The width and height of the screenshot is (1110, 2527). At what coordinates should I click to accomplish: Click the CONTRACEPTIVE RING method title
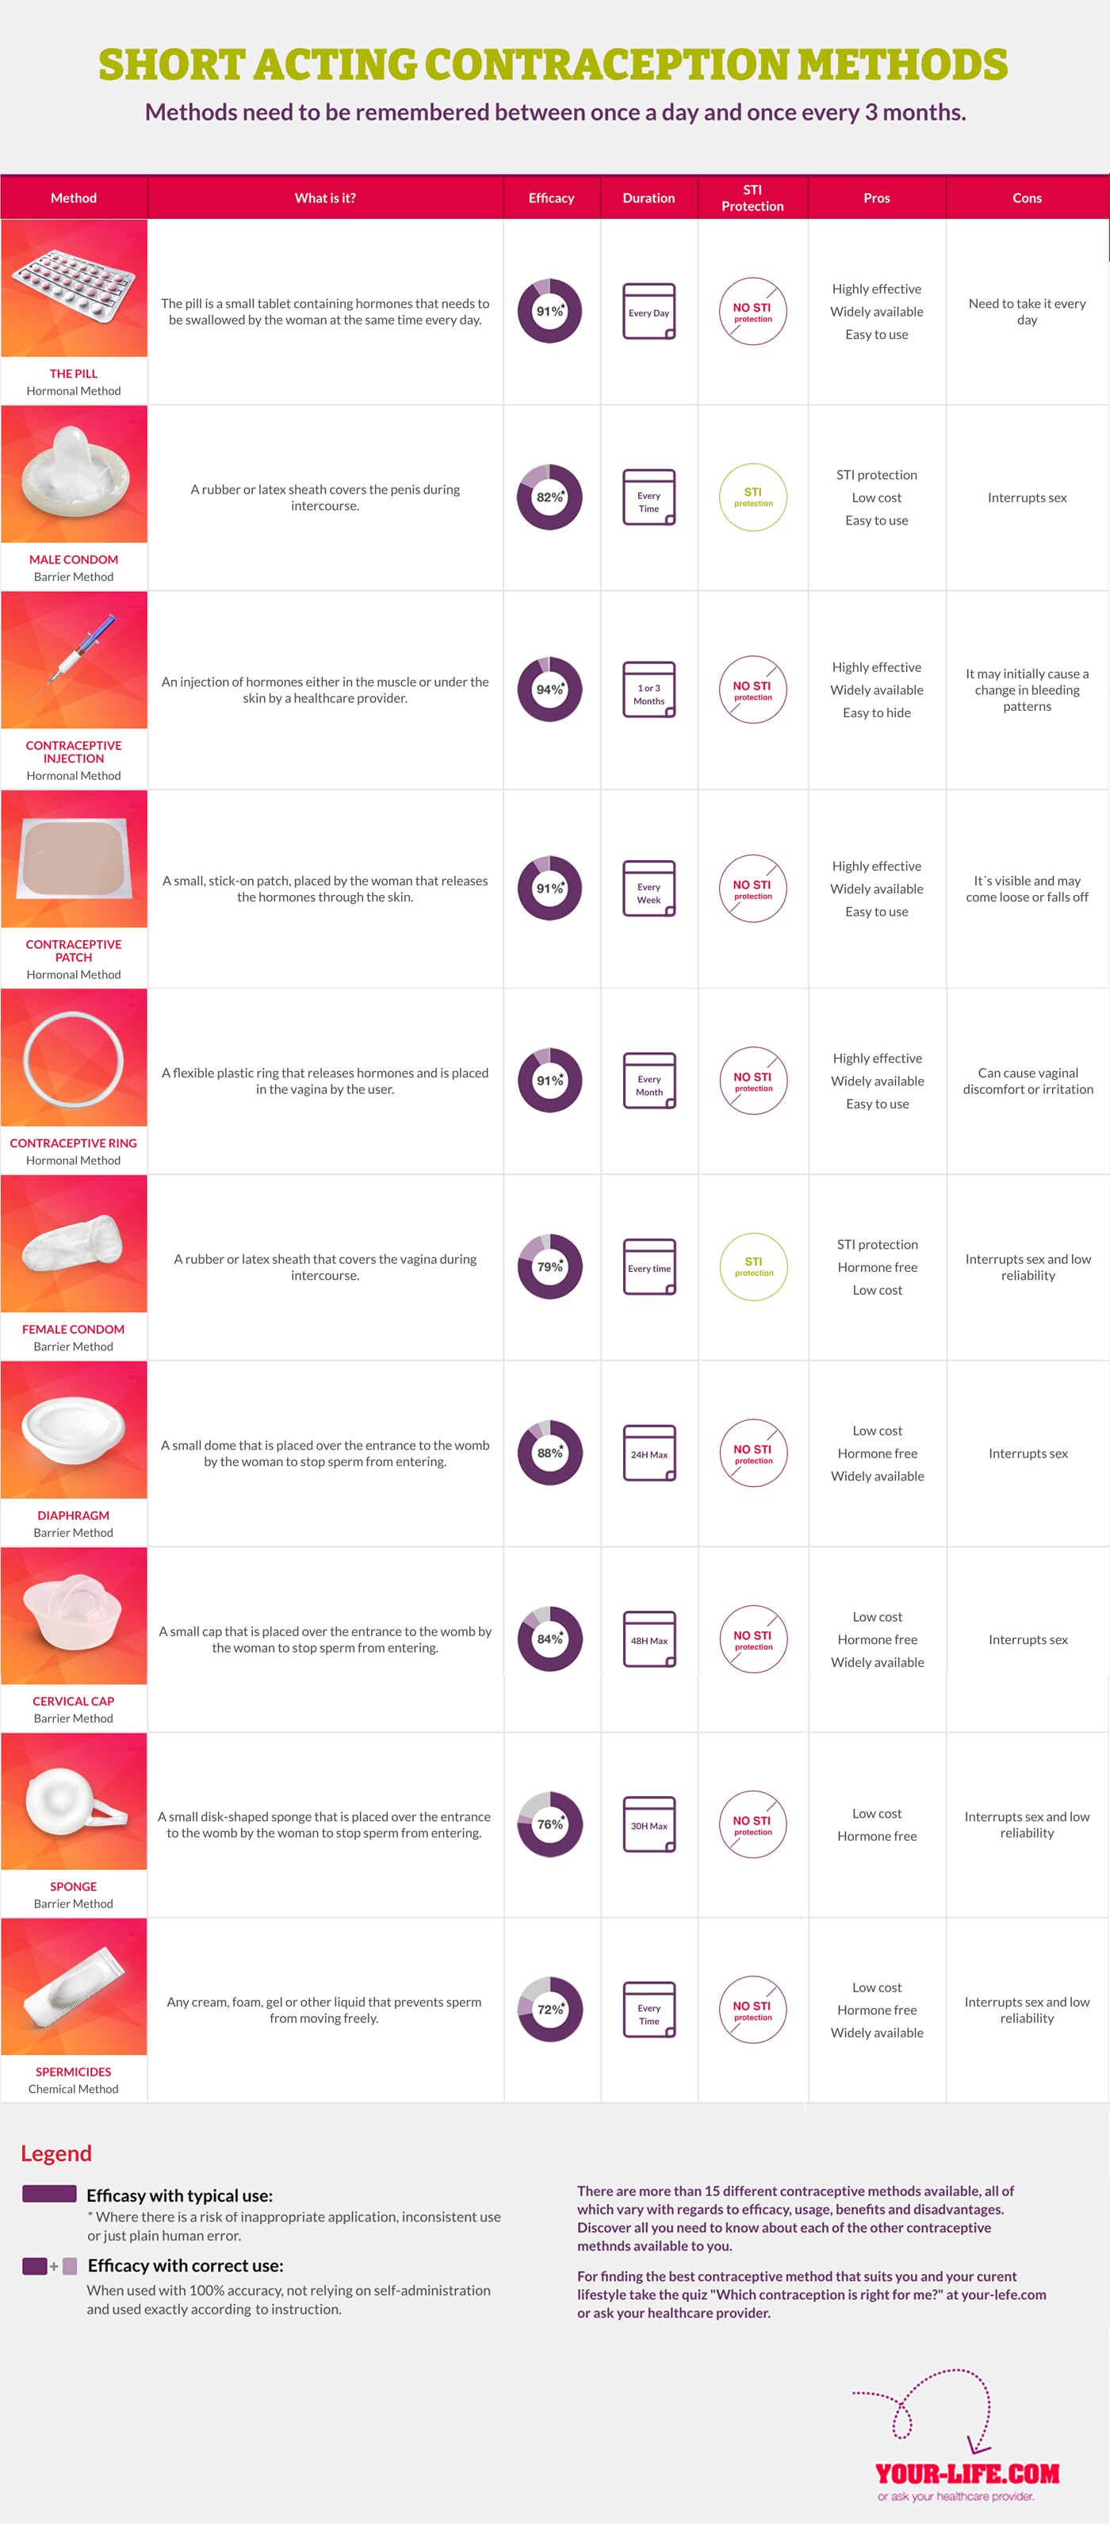(x=74, y=1143)
